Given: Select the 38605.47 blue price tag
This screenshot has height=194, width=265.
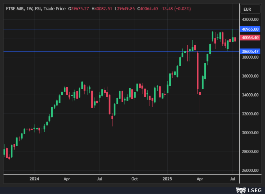Looking at the screenshot, I should click(x=250, y=52).
